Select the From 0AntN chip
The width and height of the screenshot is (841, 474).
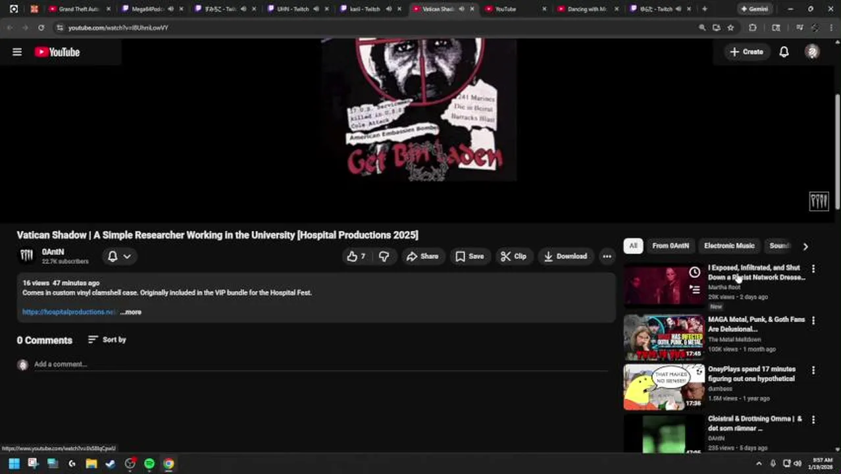coord(671,246)
